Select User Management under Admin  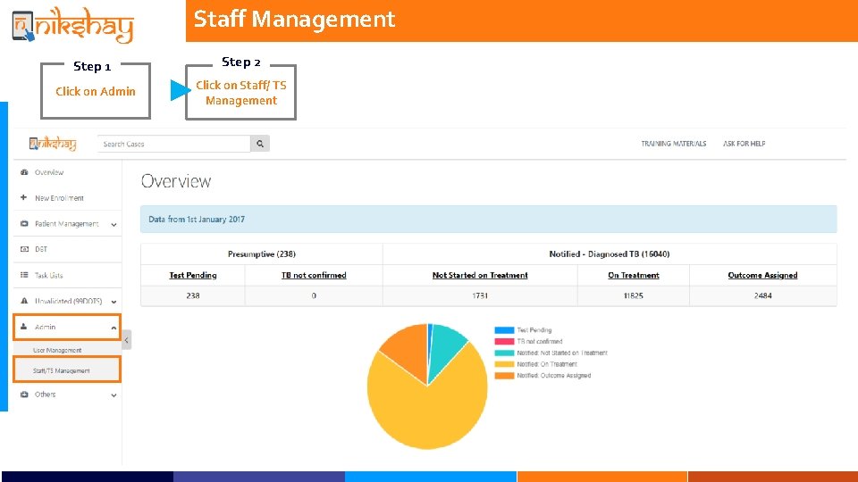57,350
